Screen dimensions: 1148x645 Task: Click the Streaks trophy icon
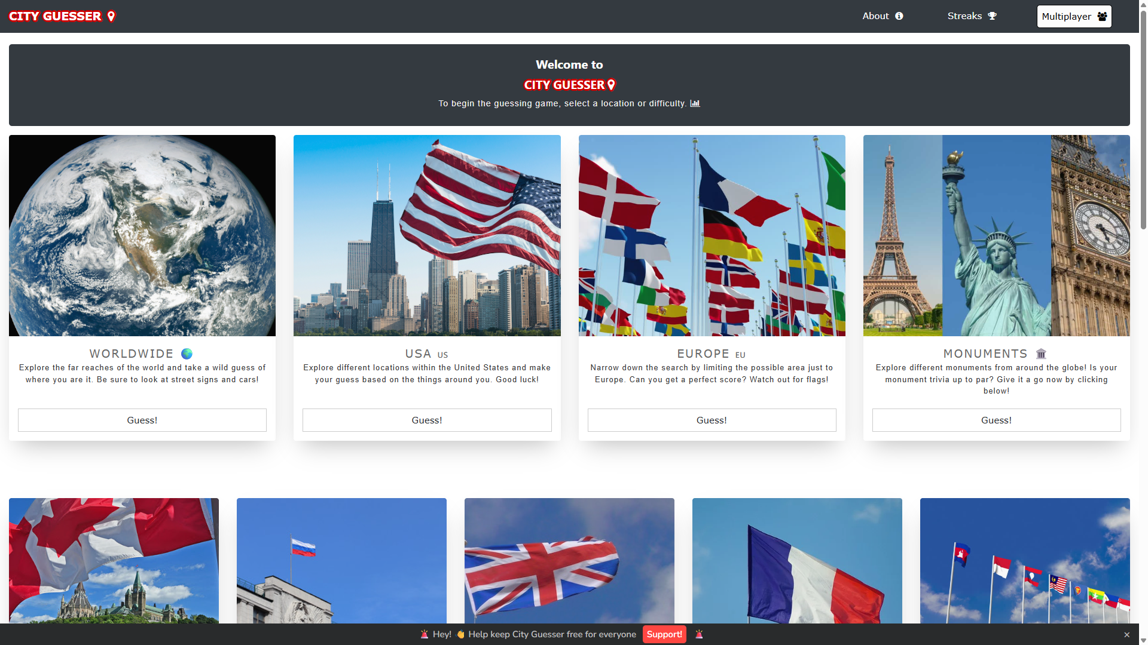(x=992, y=16)
